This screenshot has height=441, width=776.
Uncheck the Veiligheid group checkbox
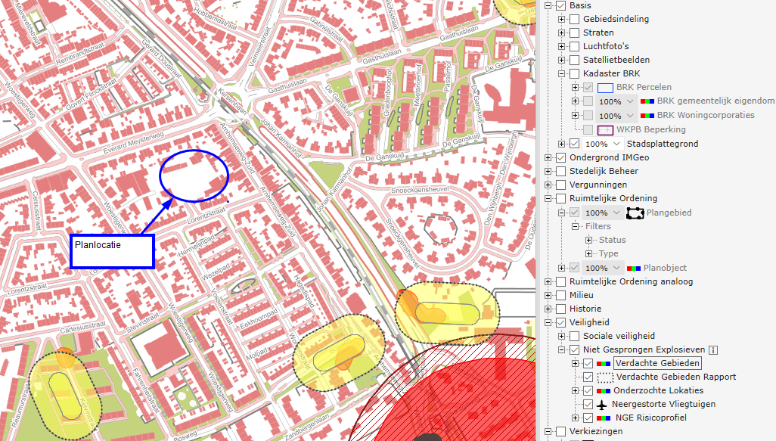(x=560, y=323)
